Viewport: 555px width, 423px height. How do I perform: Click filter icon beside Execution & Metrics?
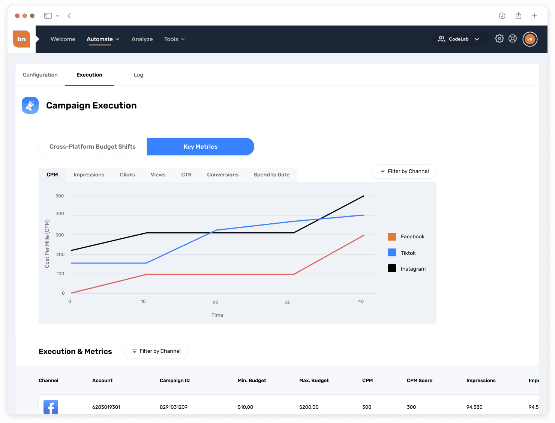point(135,351)
